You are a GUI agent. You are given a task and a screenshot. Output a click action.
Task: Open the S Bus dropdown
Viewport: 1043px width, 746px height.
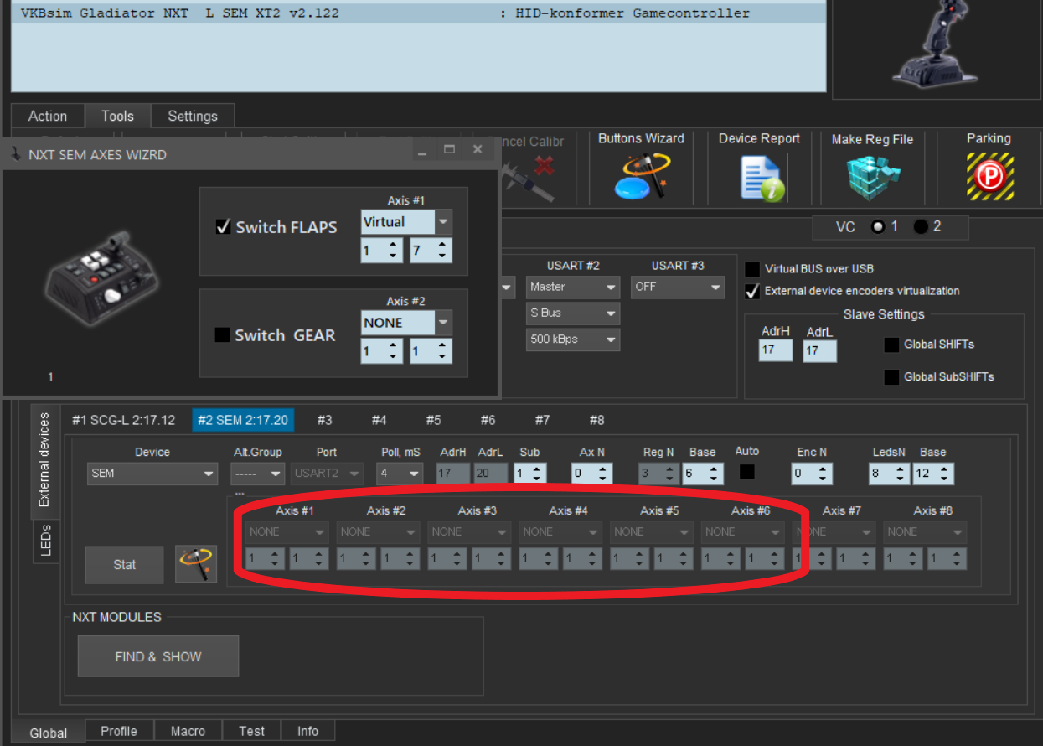tap(573, 313)
